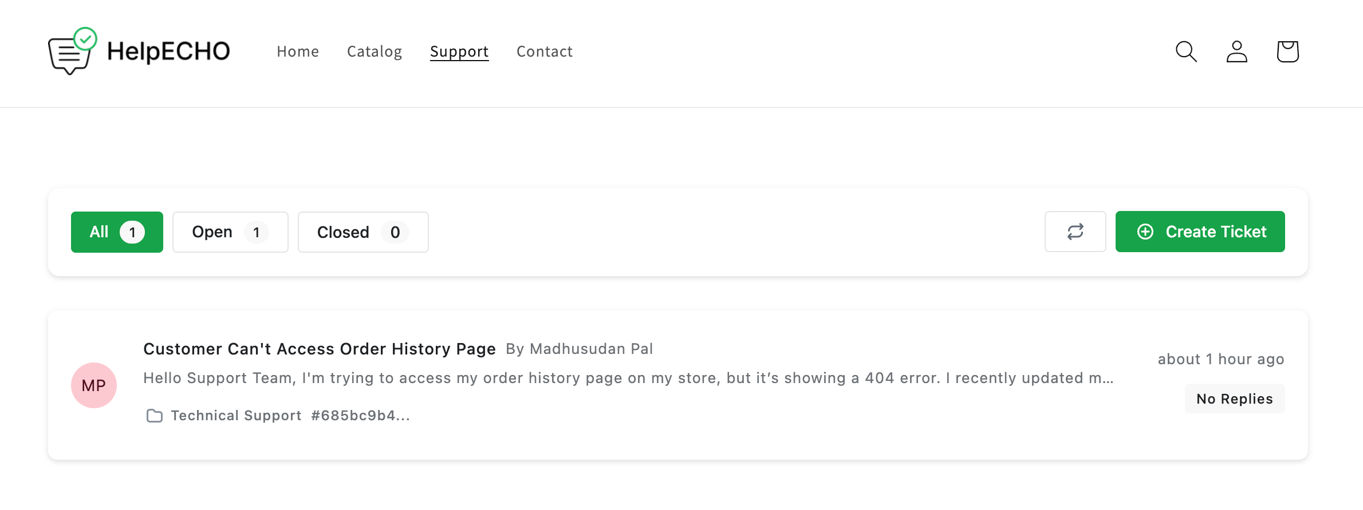Open the Contact page link
Image resolution: width=1363 pixels, height=510 pixels.
(x=545, y=51)
